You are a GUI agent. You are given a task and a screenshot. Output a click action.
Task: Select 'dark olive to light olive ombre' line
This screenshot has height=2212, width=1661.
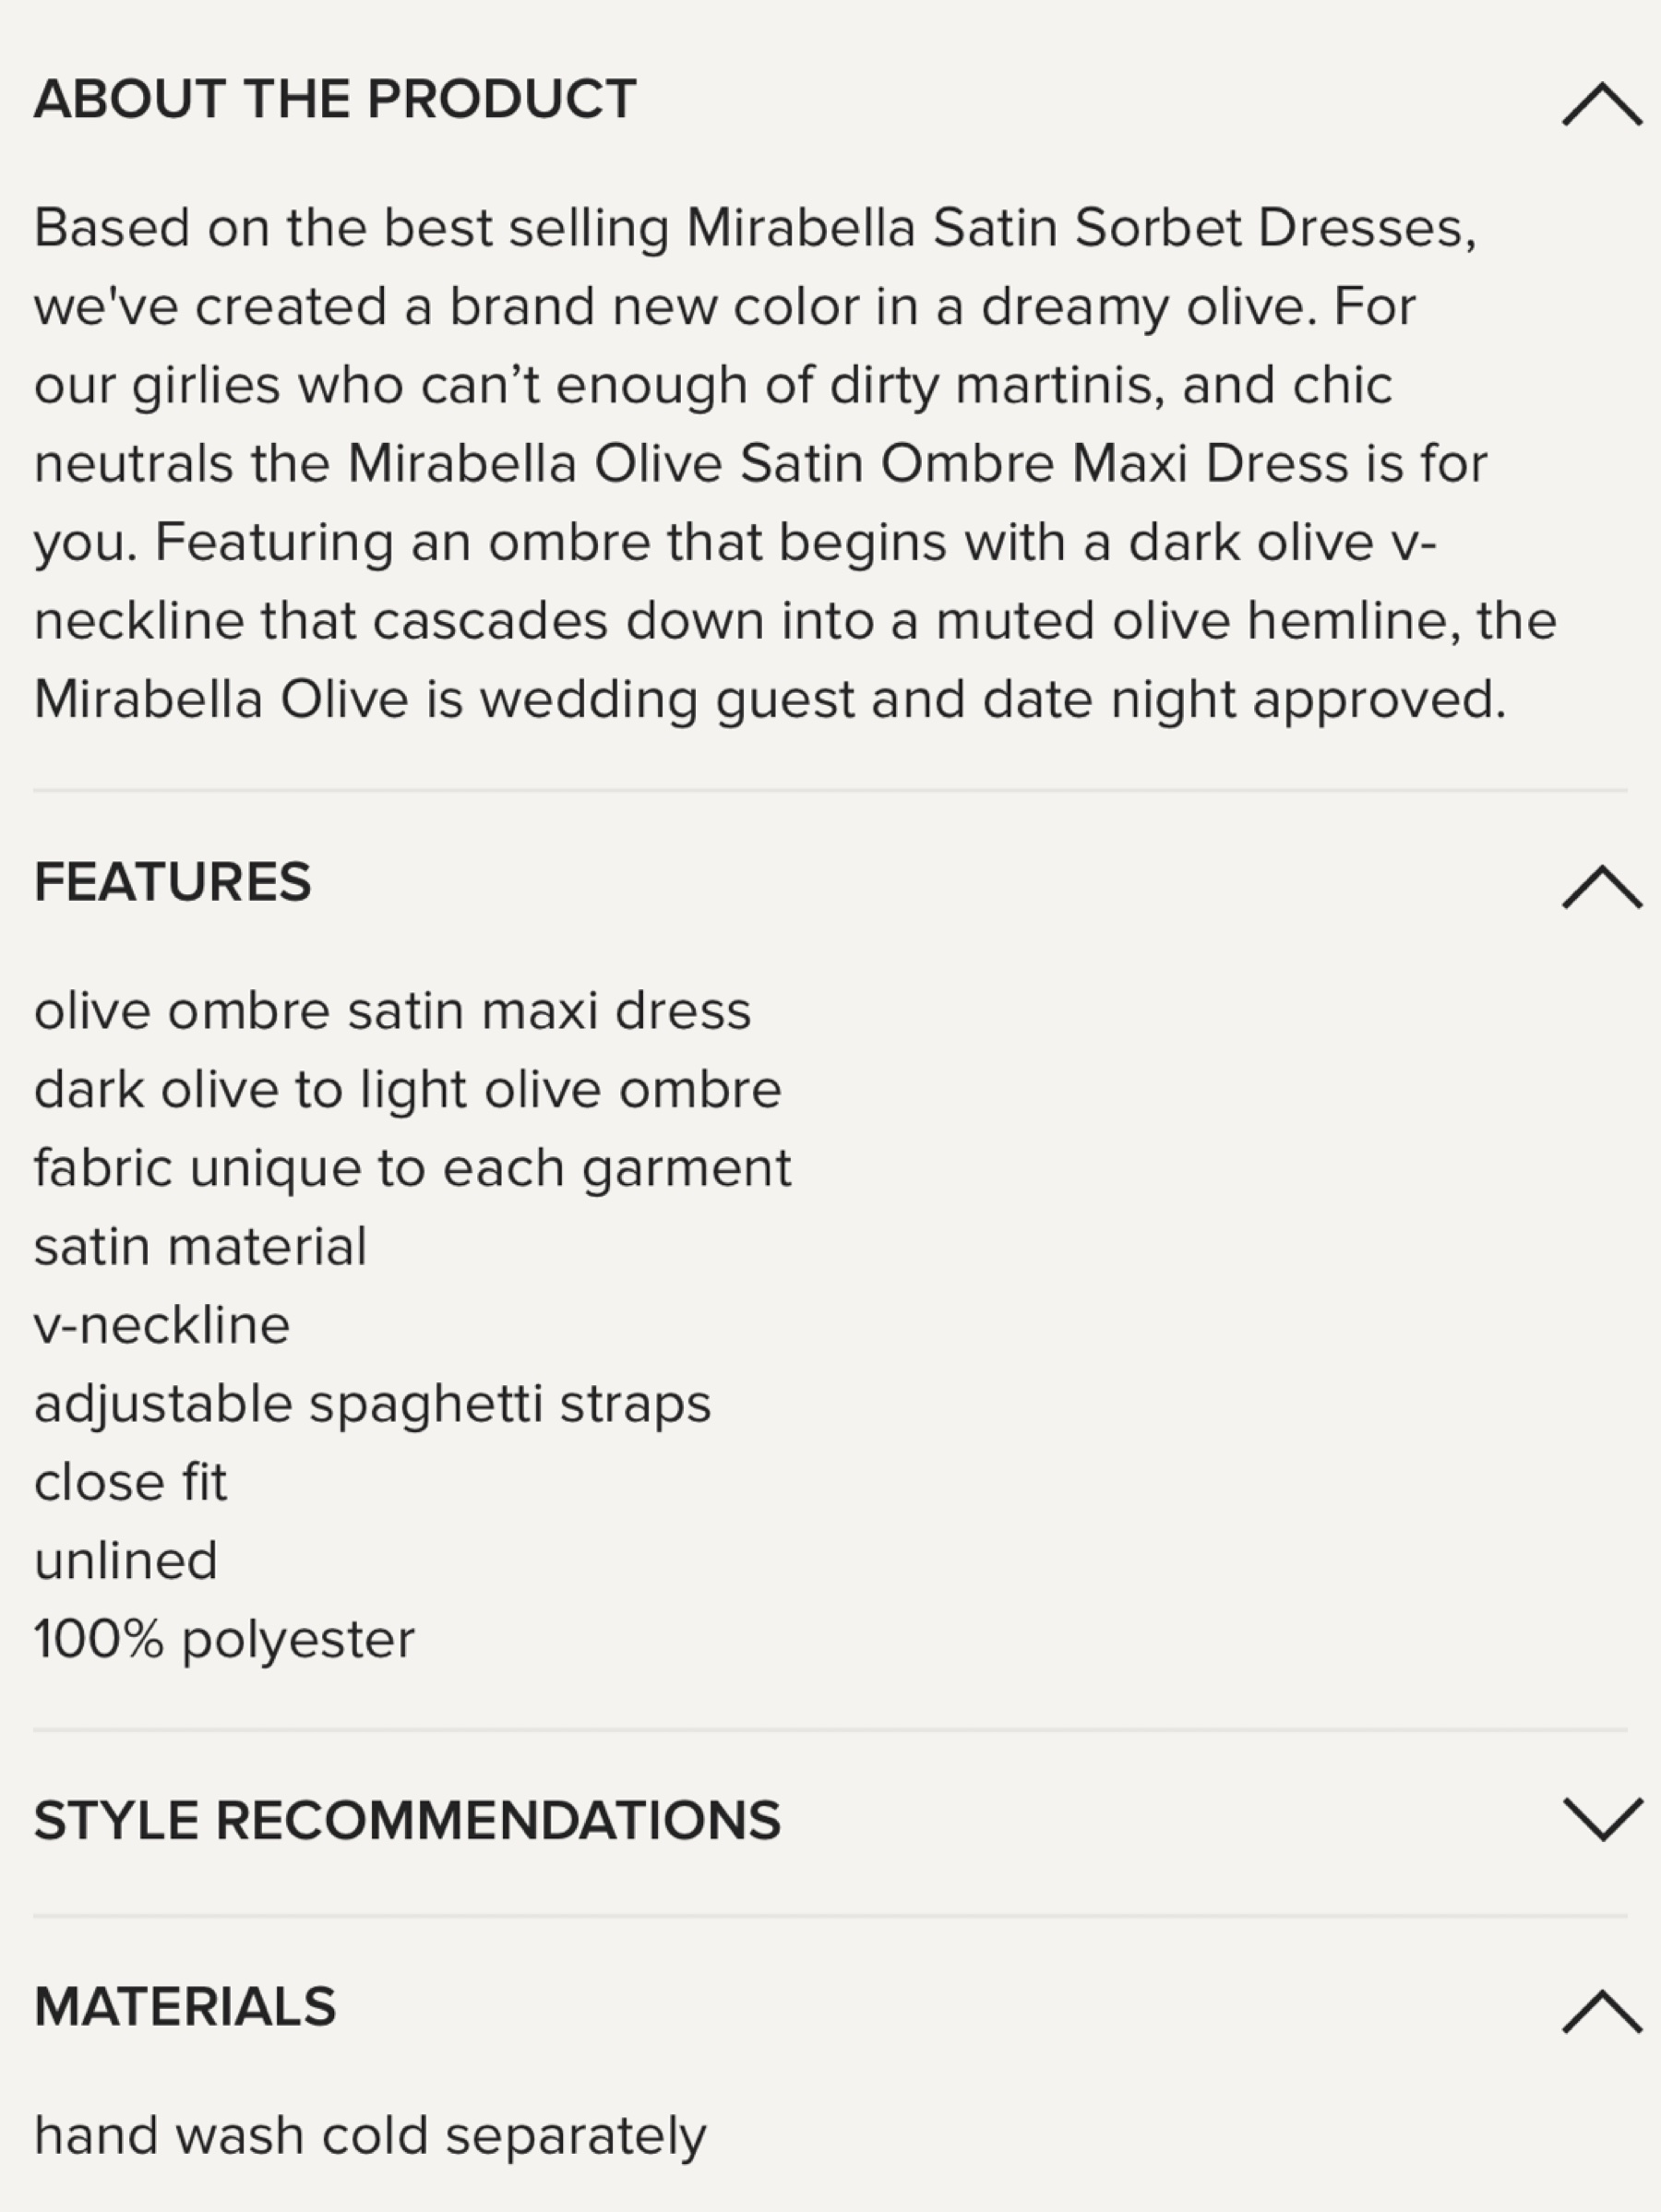tap(407, 1089)
